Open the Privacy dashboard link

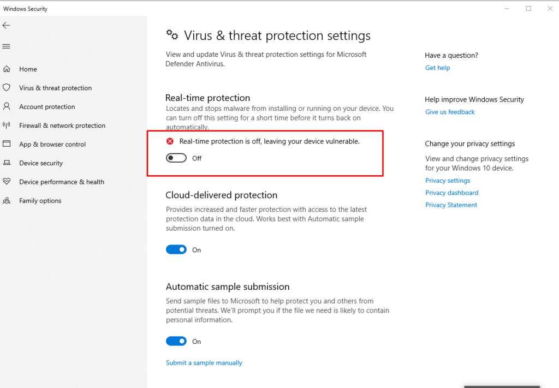pyautogui.click(x=451, y=193)
